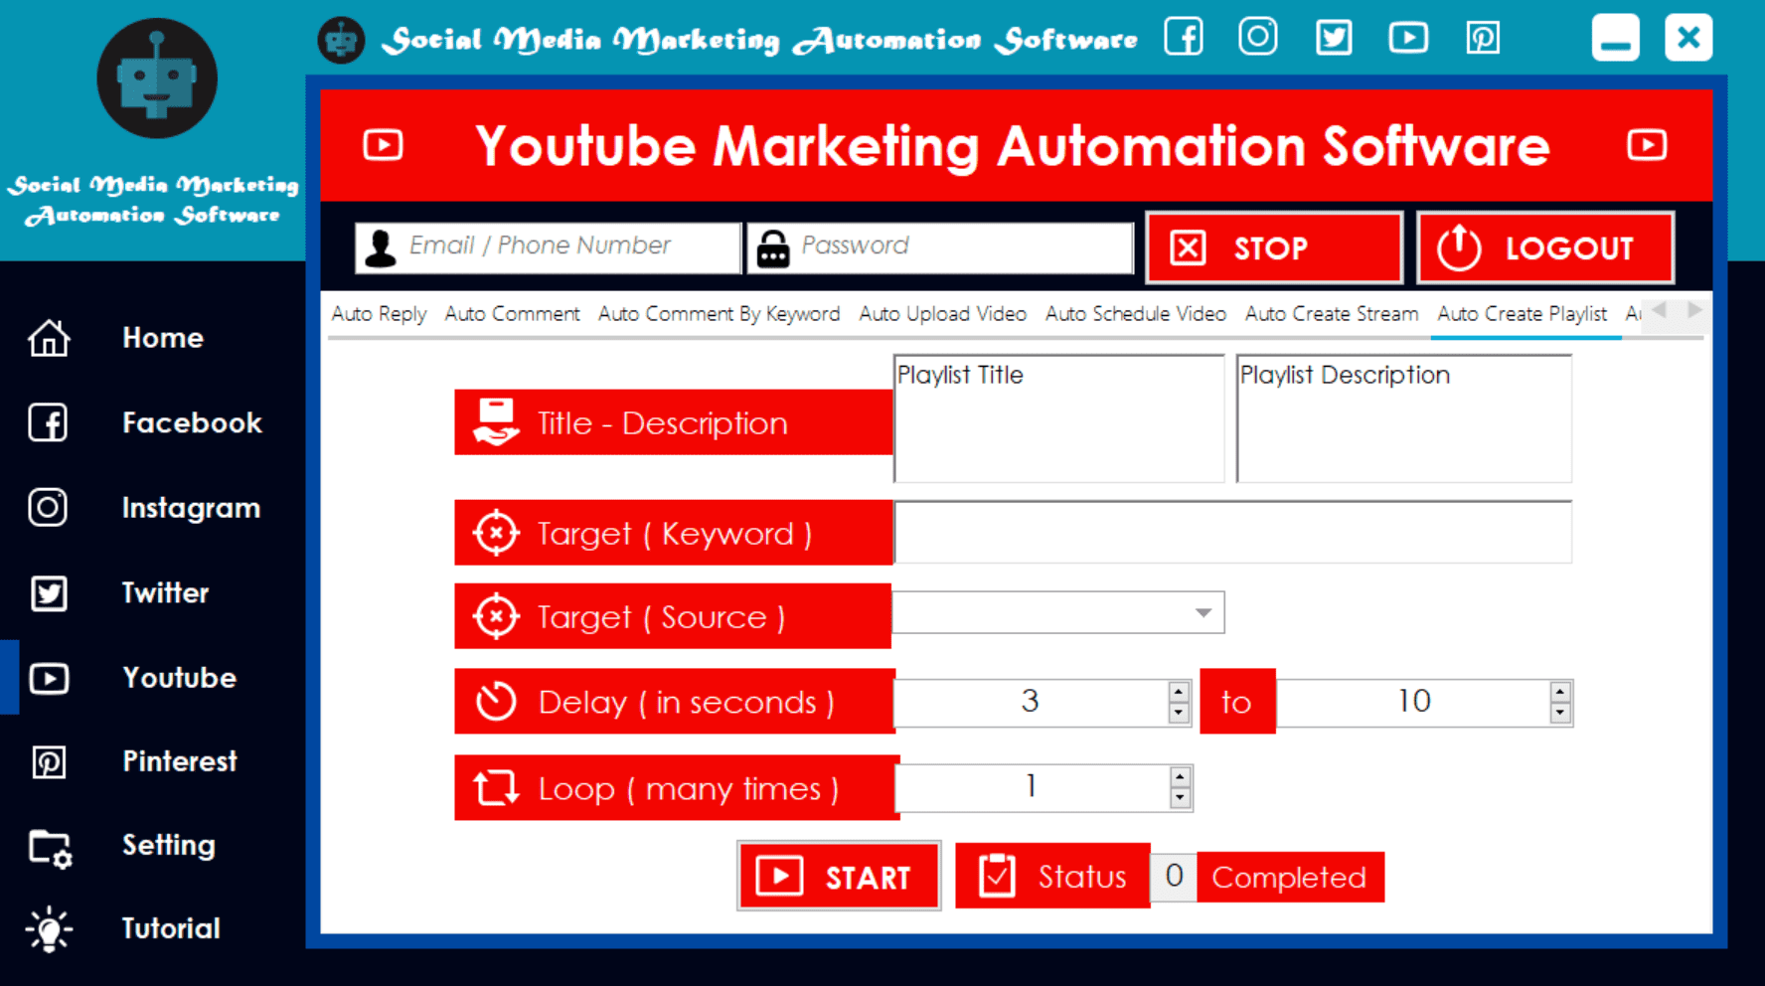
Task: Click the play icon right of the red banner title
Action: pyautogui.click(x=1647, y=145)
